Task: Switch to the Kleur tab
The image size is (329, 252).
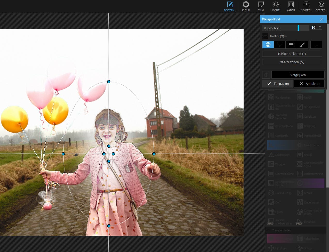Action: tap(246, 6)
